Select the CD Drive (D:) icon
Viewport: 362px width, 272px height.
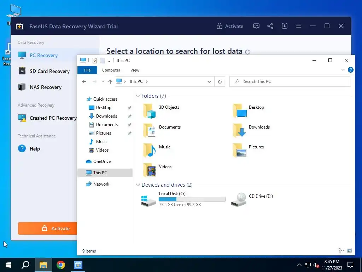[239, 199]
